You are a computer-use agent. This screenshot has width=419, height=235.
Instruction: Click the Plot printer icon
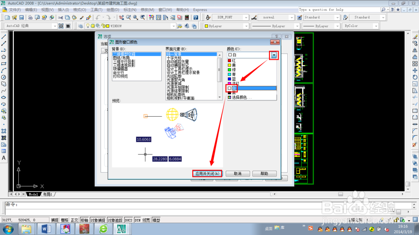[x=30, y=17]
